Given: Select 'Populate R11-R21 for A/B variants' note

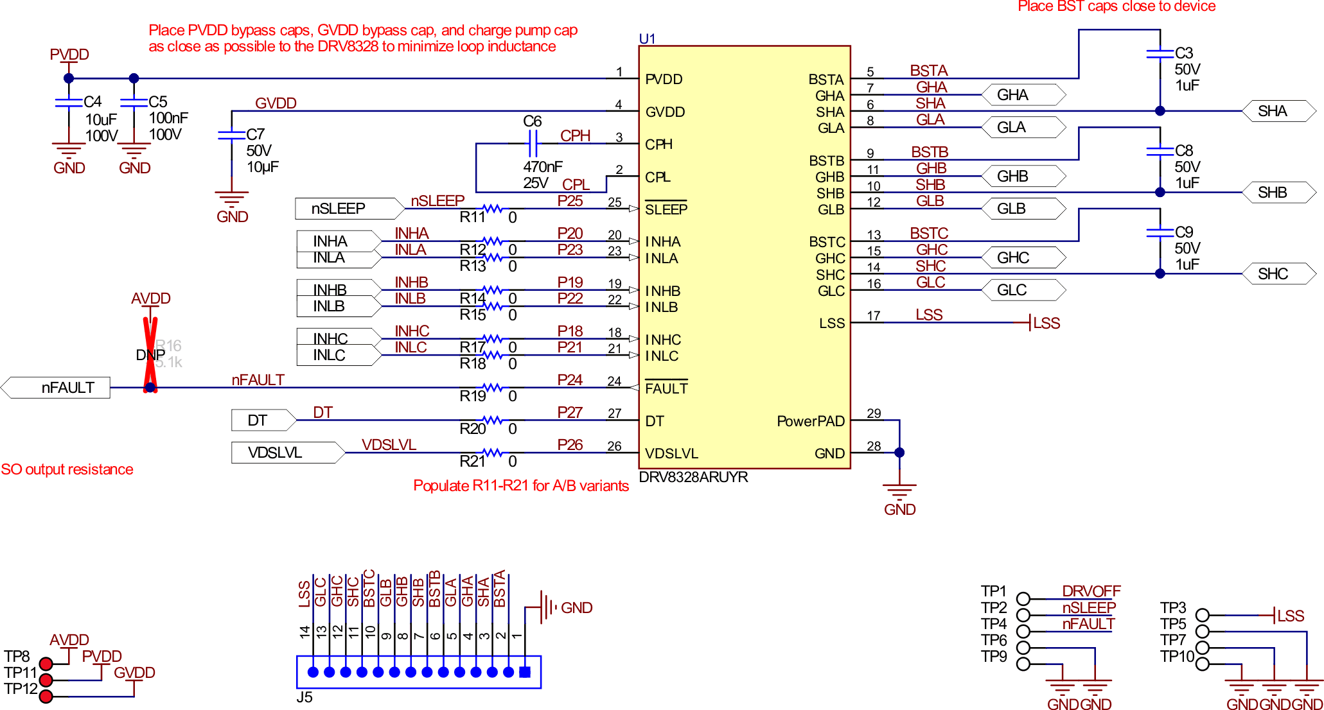Looking at the screenshot, I should tap(521, 486).
